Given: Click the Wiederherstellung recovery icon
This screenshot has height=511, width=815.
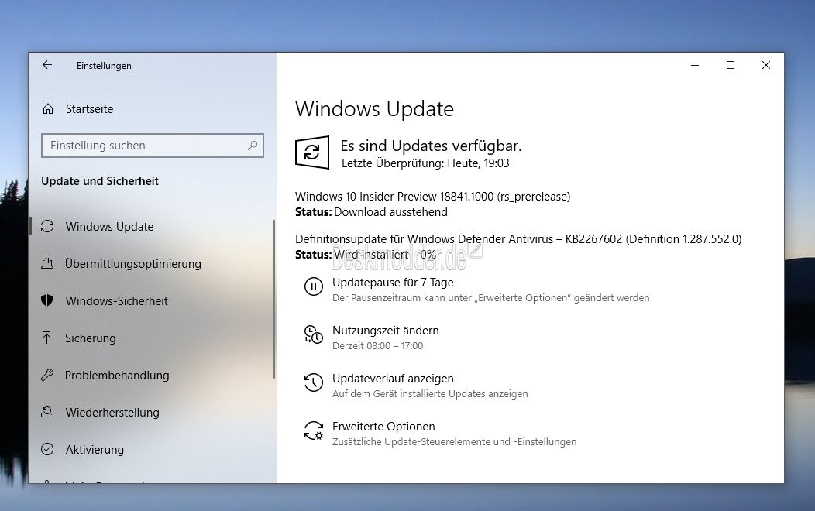Looking at the screenshot, I should pos(47,413).
